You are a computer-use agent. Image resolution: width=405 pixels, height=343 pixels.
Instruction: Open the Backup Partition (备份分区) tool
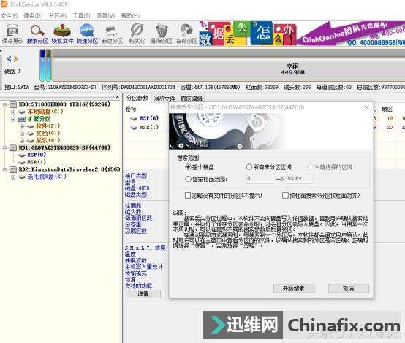[x=186, y=34]
